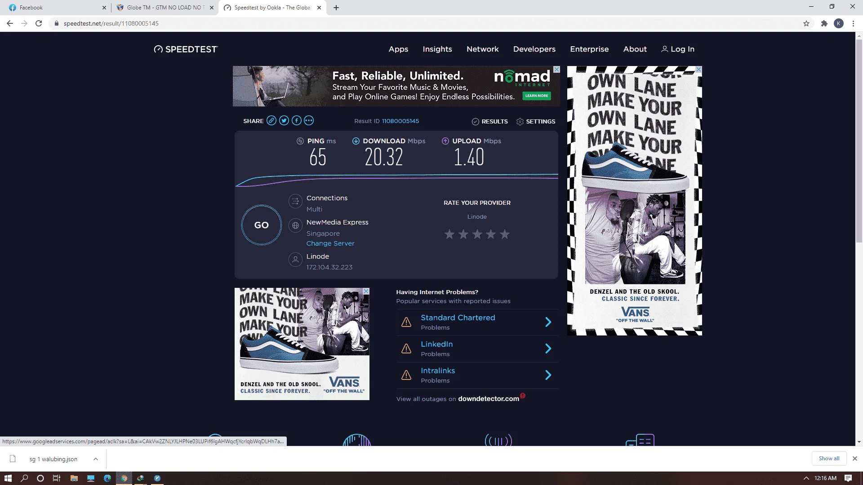Image resolution: width=863 pixels, height=485 pixels.
Task: Open the Apps menu
Action: 398,49
